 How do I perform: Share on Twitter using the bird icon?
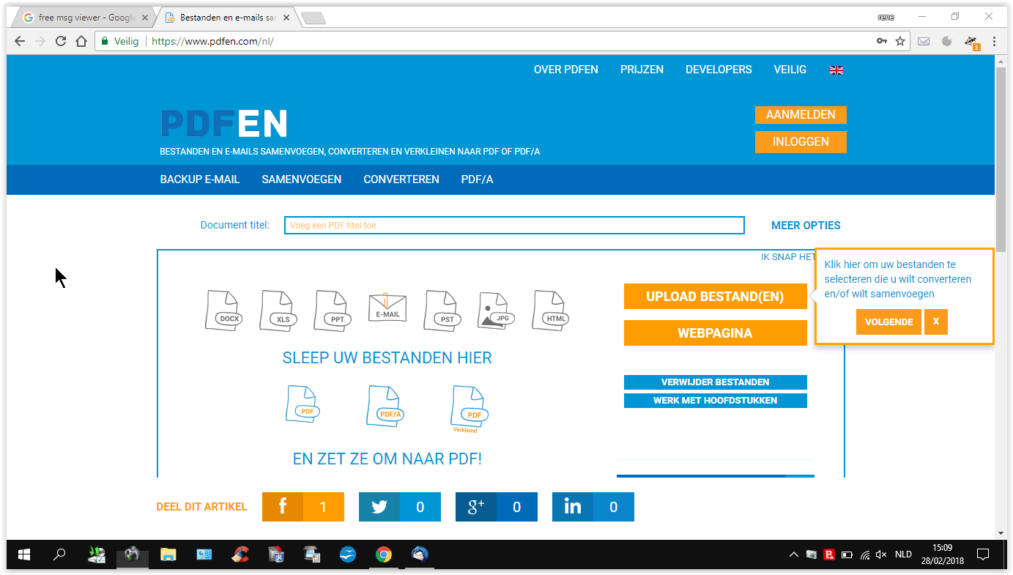(x=379, y=507)
